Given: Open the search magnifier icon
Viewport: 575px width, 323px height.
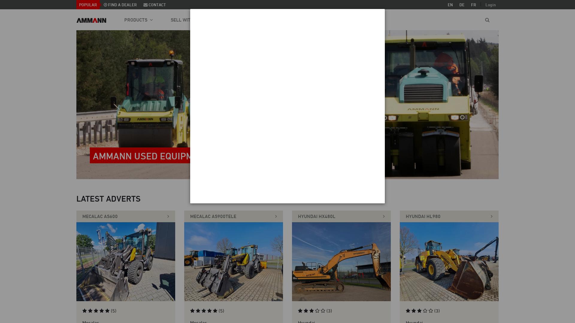Looking at the screenshot, I should click(x=487, y=20).
